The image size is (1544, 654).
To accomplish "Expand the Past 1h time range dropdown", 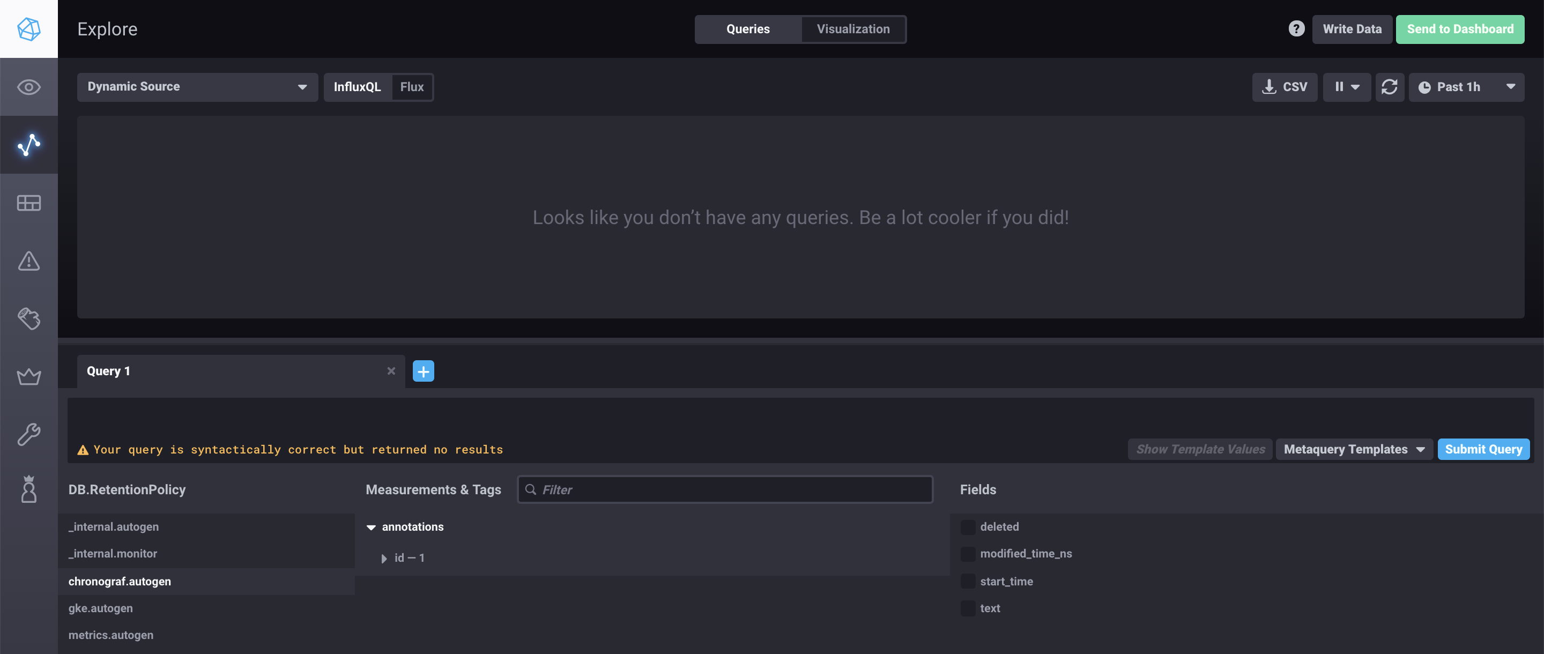I will click(1466, 87).
